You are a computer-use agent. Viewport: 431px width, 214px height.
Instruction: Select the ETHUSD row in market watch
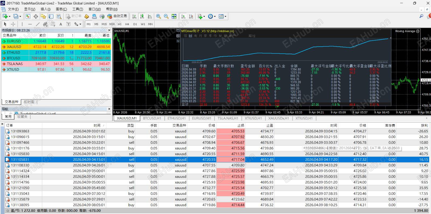point(13,53)
